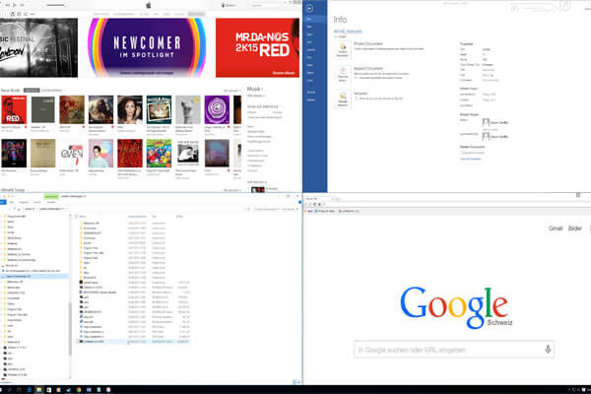Open the purple swirl album cover

(x=217, y=109)
